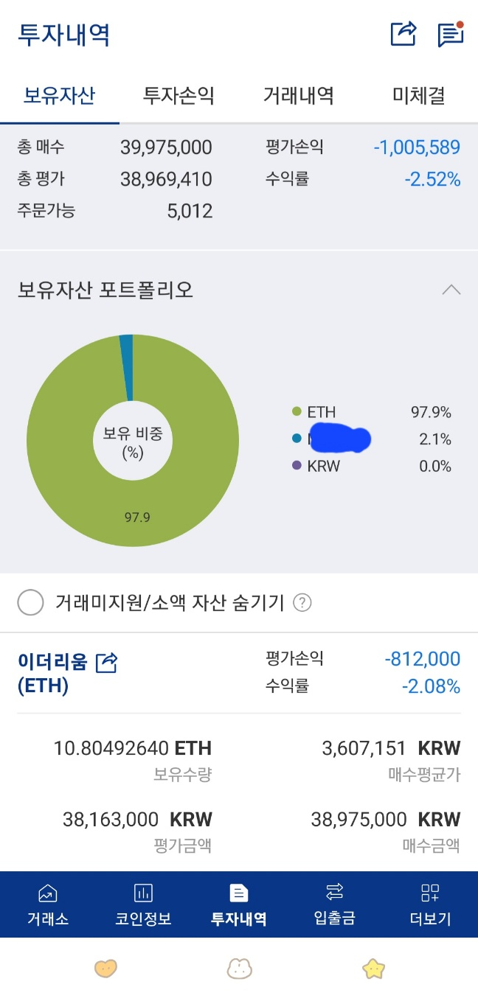Tap the chevron above the portfolio legend
Viewport: 478px width, 1001px height.
point(451,290)
